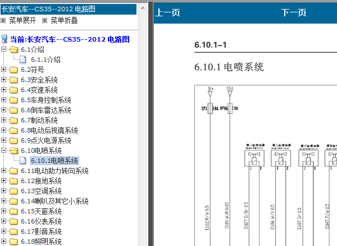Click the 6.1介绍 open folder icon
The height and width of the screenshot is (246, 337).
(x=13, y=49)
